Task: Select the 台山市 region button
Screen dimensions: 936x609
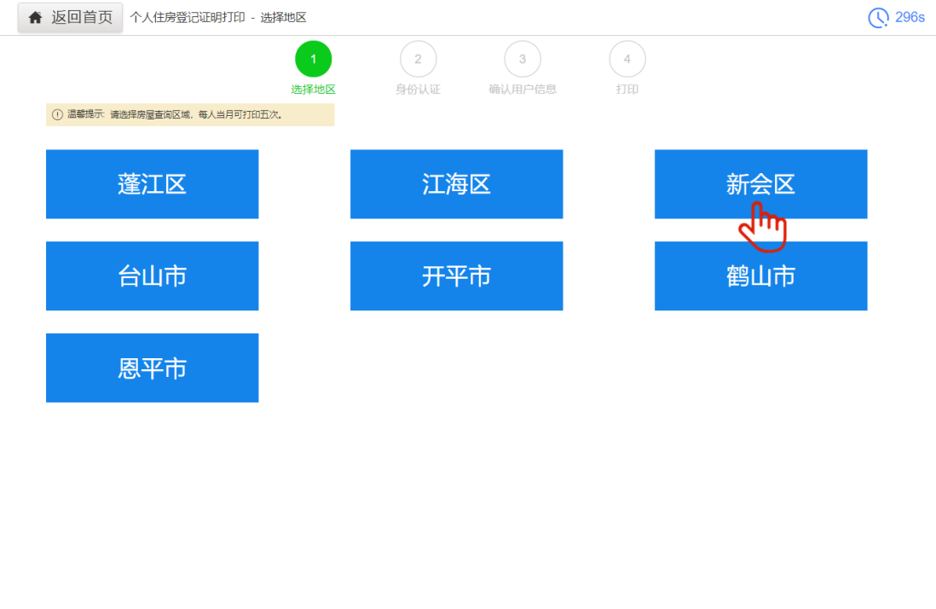Action: (152, 275)
